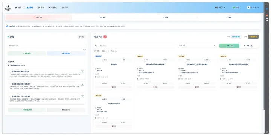Select the green 可用 segment toggle

click(x=229, y=46)
